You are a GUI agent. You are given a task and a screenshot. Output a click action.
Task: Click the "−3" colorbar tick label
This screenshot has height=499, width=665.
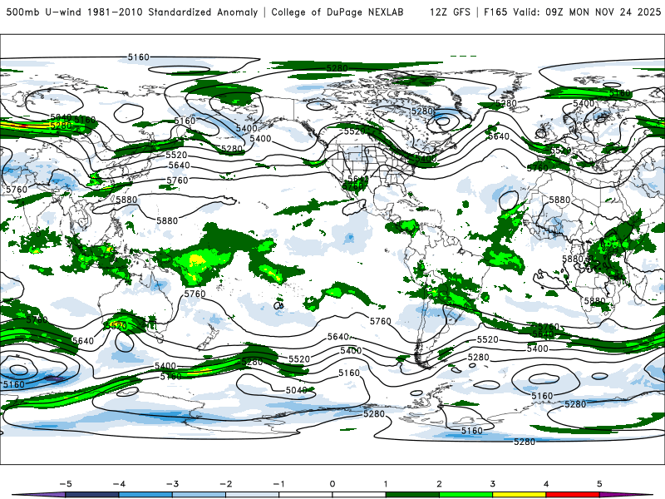tap(172, 484)
